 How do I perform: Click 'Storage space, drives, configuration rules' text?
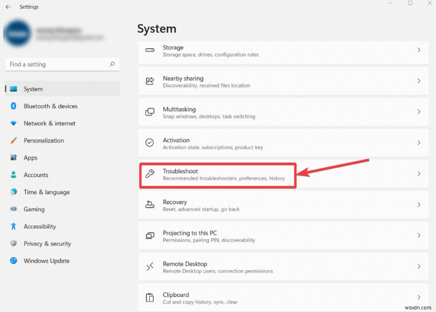pos(210,54)
